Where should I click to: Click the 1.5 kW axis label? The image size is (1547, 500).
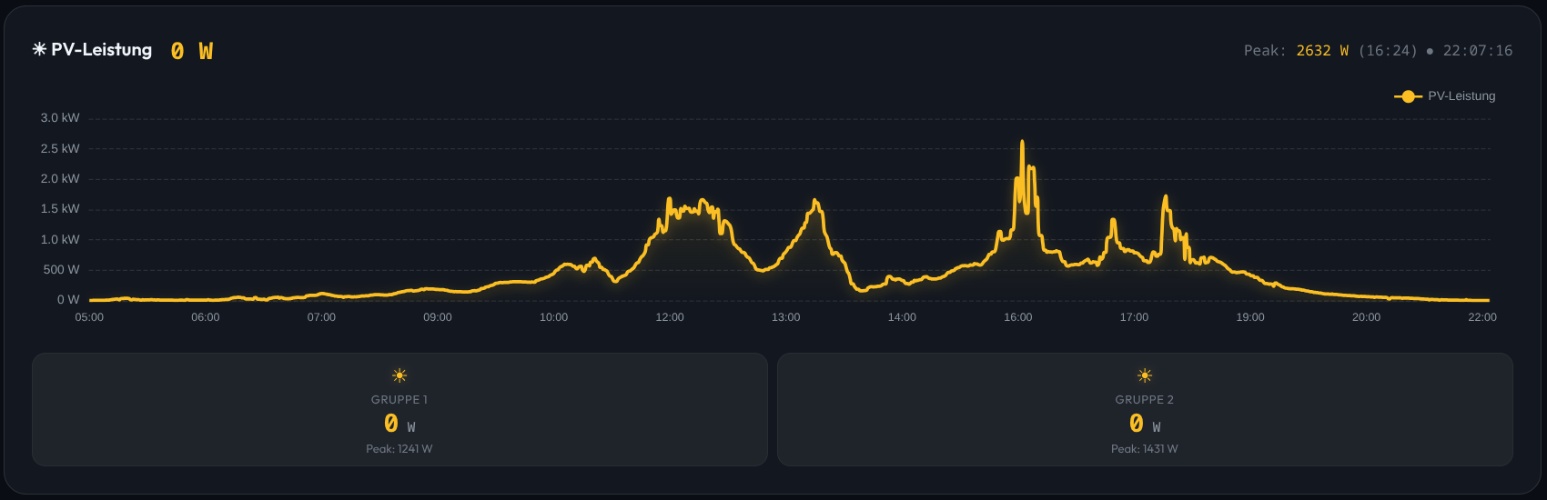click(x=60, y=209)
